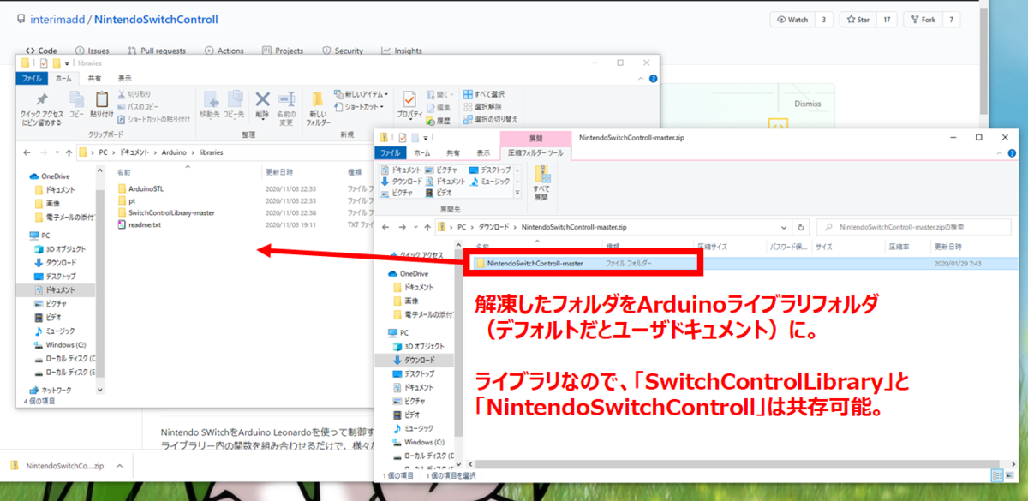Click the up arrow in libraries window
Screen dimensions: 1028x501
(68, 152)
